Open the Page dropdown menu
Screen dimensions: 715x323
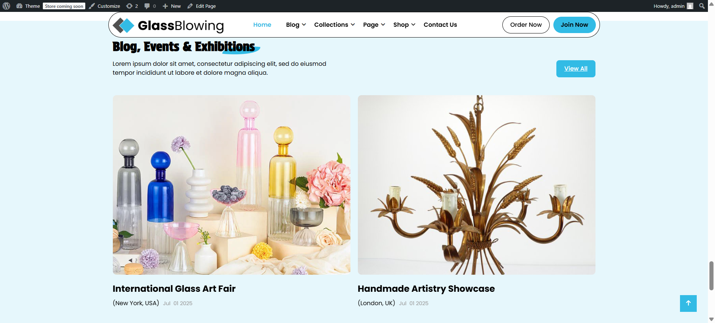374,25
